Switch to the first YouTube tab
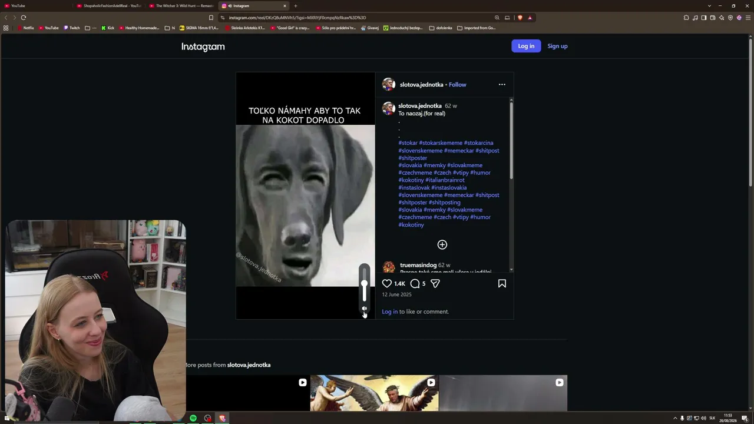This screenshot has height=424, width=754. tap(35, 6)
